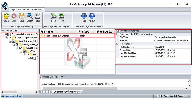Collapse LIB folder expander

pos(24,55)
